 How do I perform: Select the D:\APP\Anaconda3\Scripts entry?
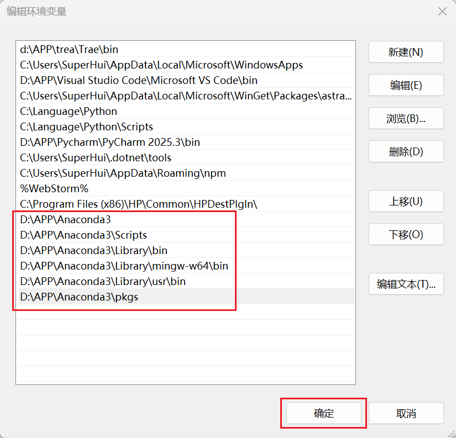click(x=186, y=235)
